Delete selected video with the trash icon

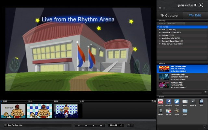pyautogui.click(x=205, y=92)
